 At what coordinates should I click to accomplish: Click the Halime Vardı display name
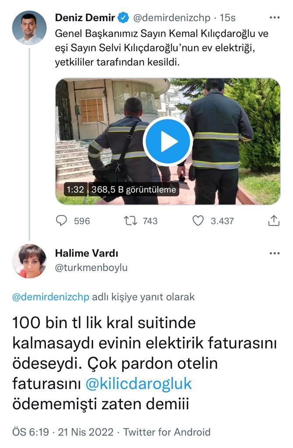pyautogui.click(x=87, y=253)
